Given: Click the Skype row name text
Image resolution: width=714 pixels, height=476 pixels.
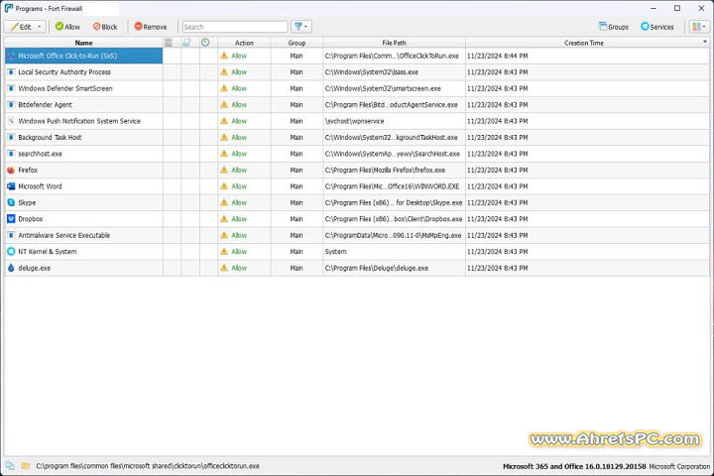Looking at the screenshot, I should tap(27, 202).
